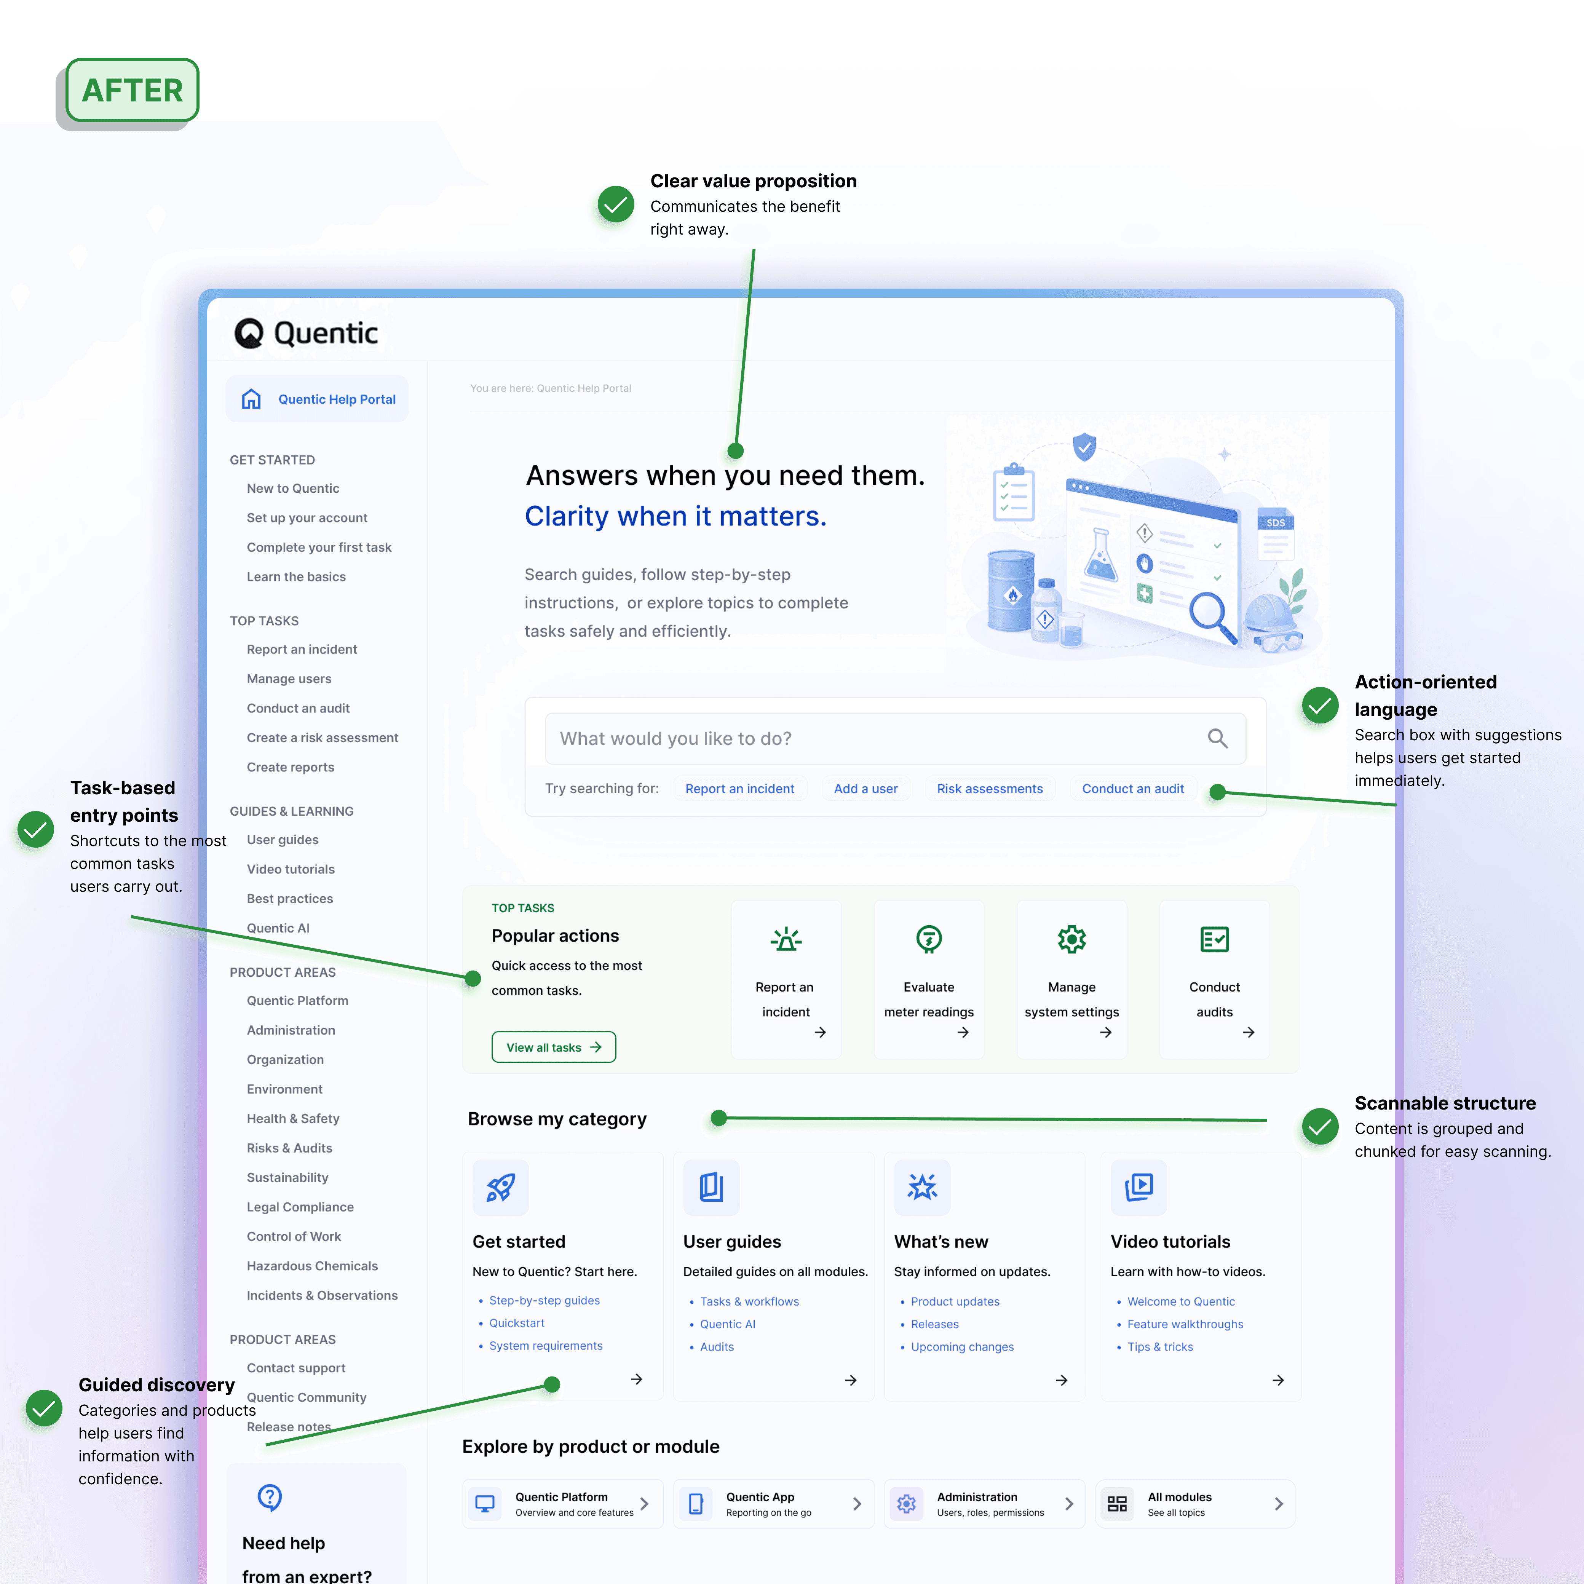Viewport: 1584px width, 1584px height.
Task: Open Video tutorials card via its arrow
Action: tap(1278, 1381)
